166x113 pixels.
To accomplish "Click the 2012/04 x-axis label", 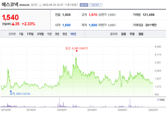I will 6,110.
